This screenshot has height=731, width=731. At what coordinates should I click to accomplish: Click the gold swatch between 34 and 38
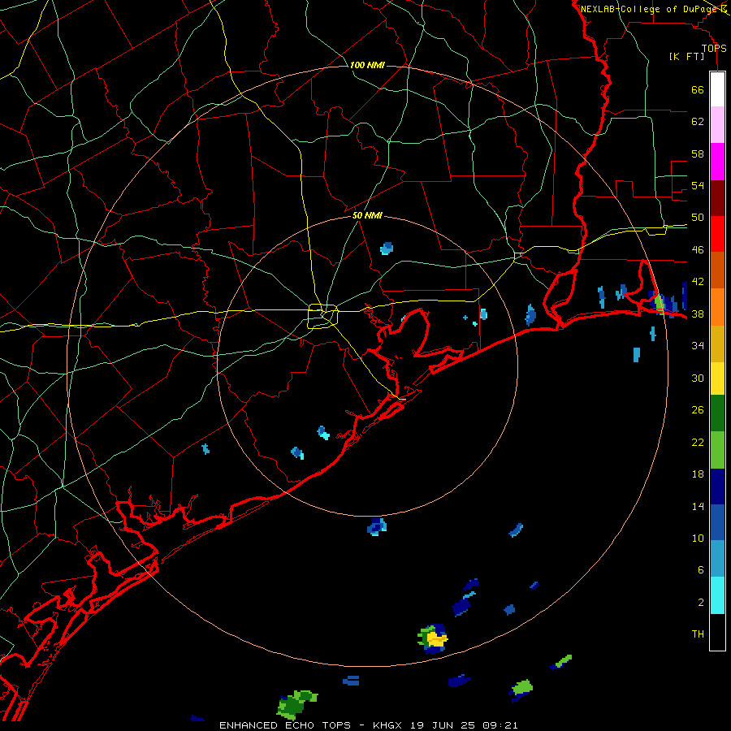point(717,344)
